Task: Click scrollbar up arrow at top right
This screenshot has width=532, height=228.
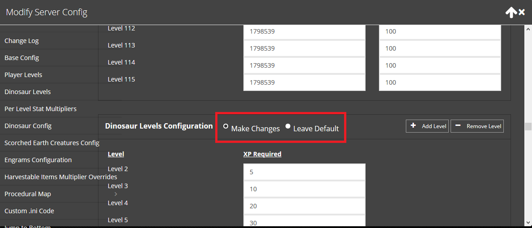Action: click(528, 29)
